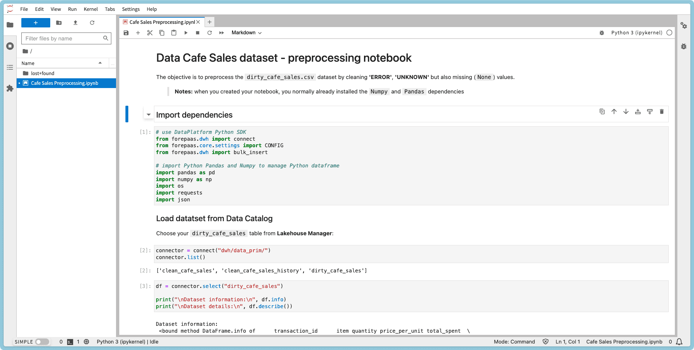Close the Cafe Sales Preprocessing notebook tab
This screenshot has height=350, width=694.
[198, 22]
